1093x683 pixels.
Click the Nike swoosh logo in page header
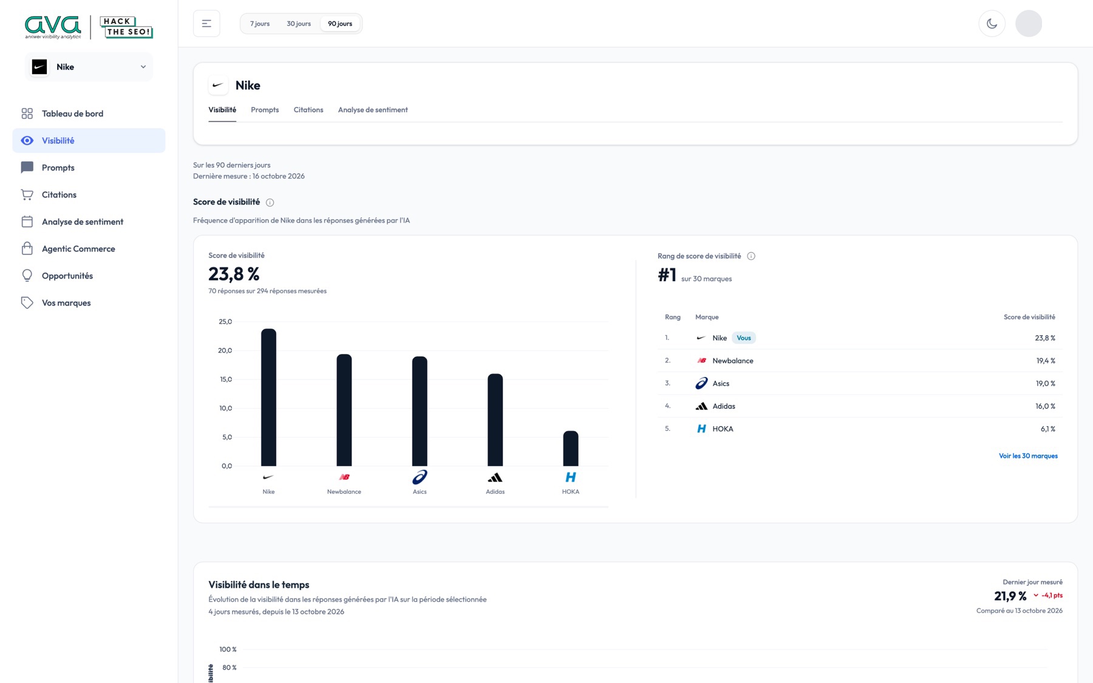click(x=218, y=85)
